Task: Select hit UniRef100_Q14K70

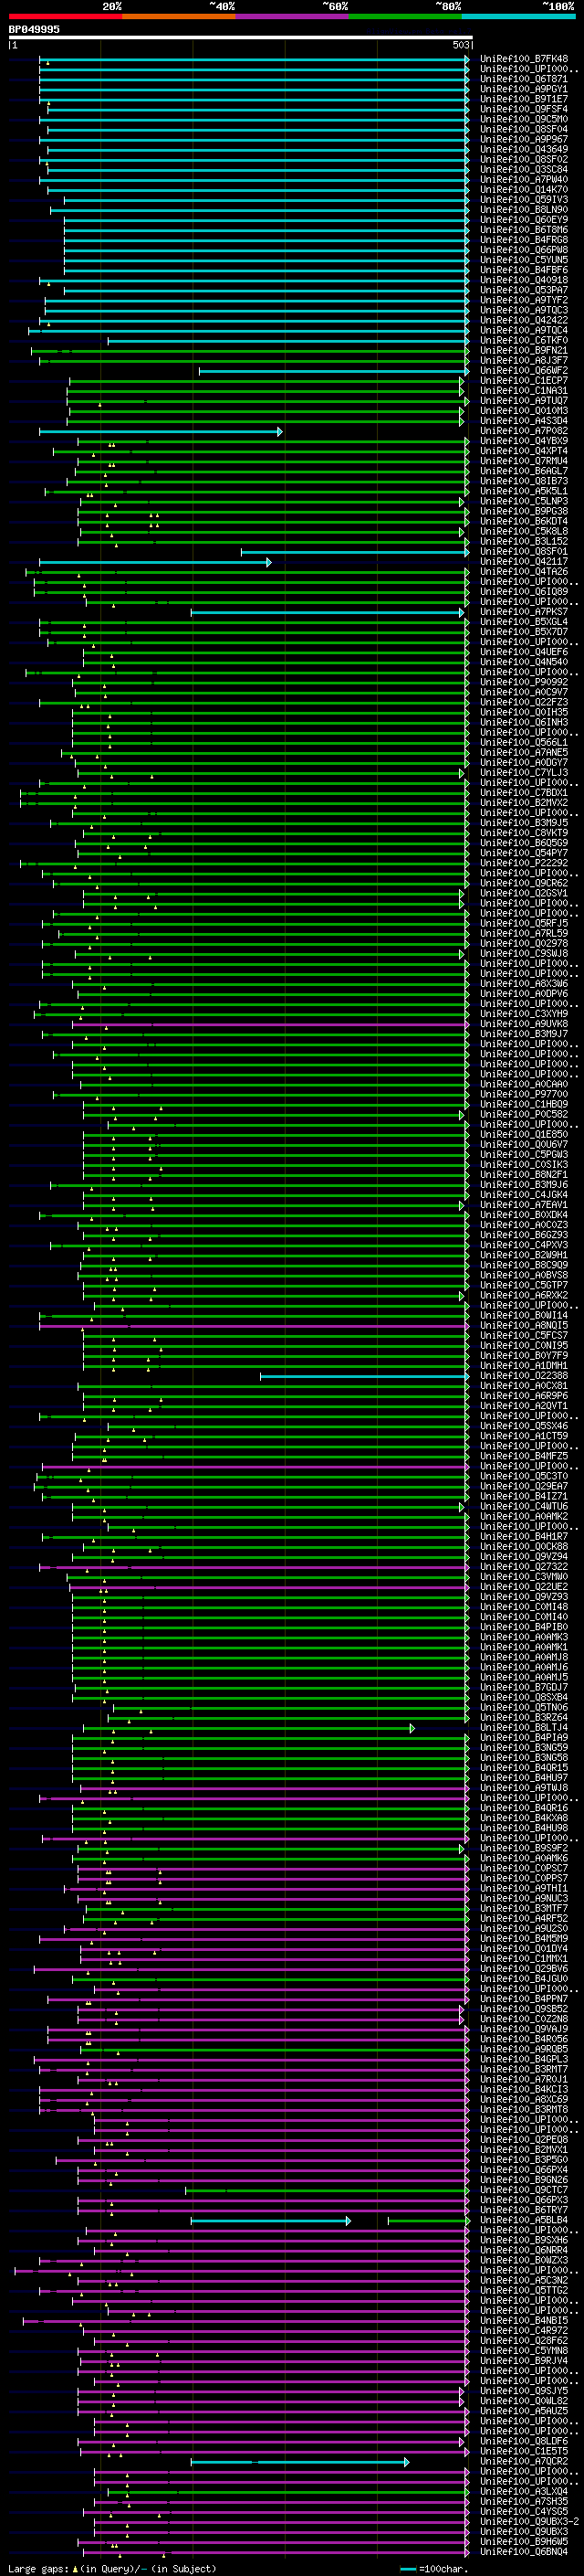Action: [x=524, y=189]
